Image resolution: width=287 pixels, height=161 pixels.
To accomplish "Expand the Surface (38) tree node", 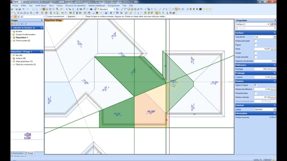I will click(11, 58).
